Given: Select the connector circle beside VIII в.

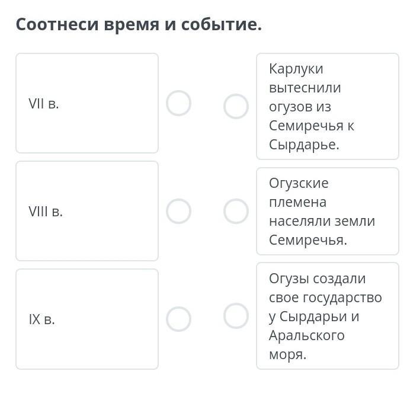Looking at the screenshot, I should pyautogui.click(x=178, y=212).
